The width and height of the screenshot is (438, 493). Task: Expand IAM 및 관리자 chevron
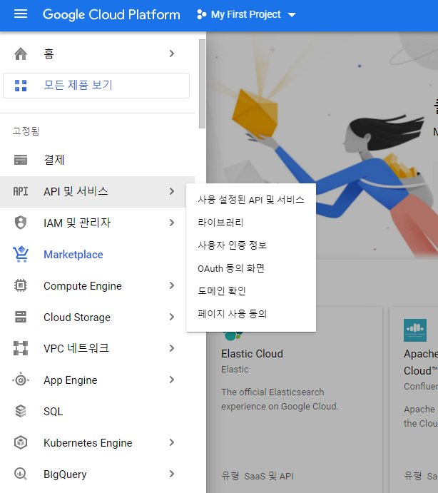(172, 223)
